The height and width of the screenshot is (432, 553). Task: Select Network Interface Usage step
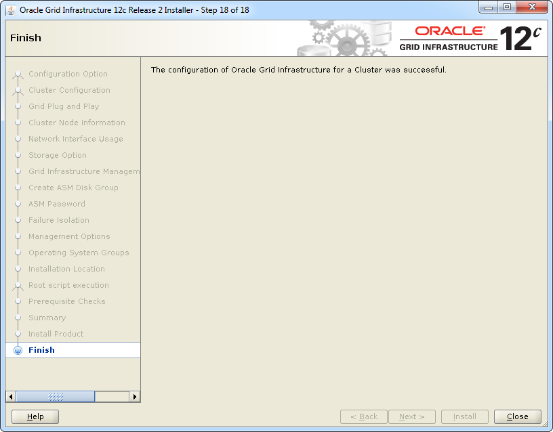(x=75, y=139)
